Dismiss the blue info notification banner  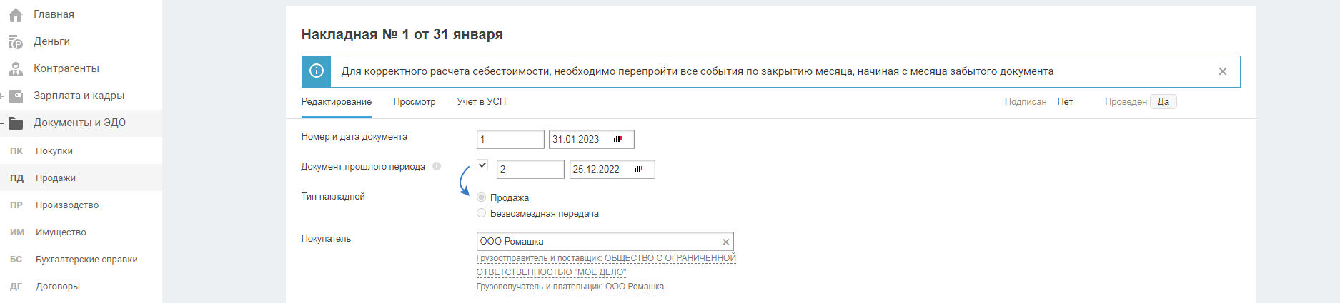click(1222, 71)
